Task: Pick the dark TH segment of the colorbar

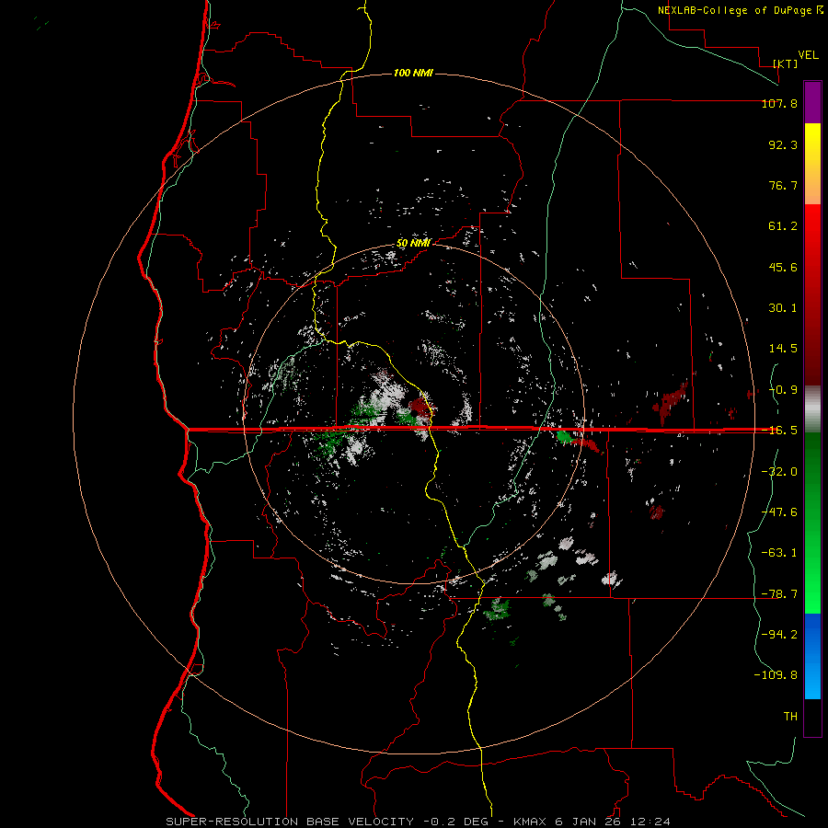Action: tap(812, 718)
